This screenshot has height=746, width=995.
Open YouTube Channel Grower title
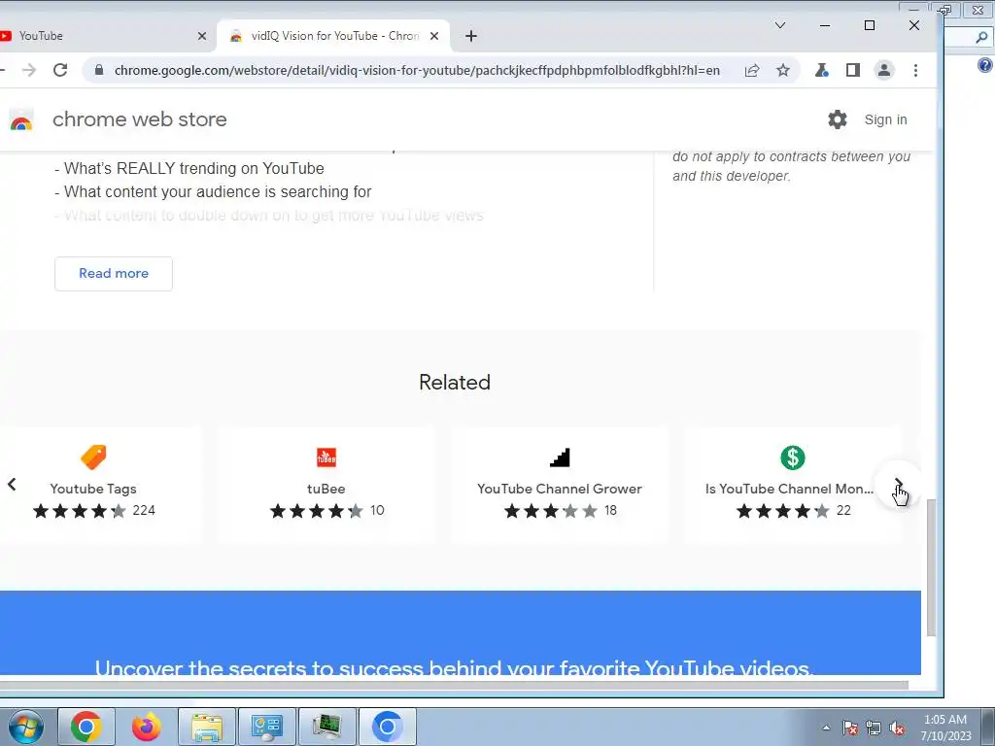coord(560,490)
